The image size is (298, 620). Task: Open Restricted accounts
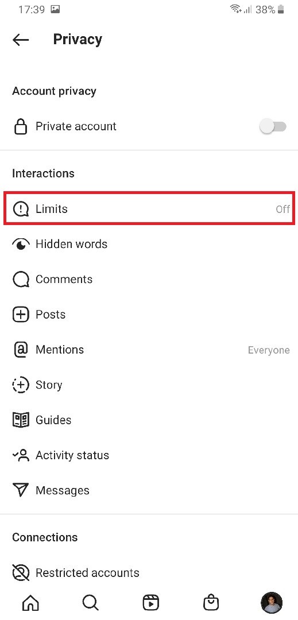pos(149,573)
